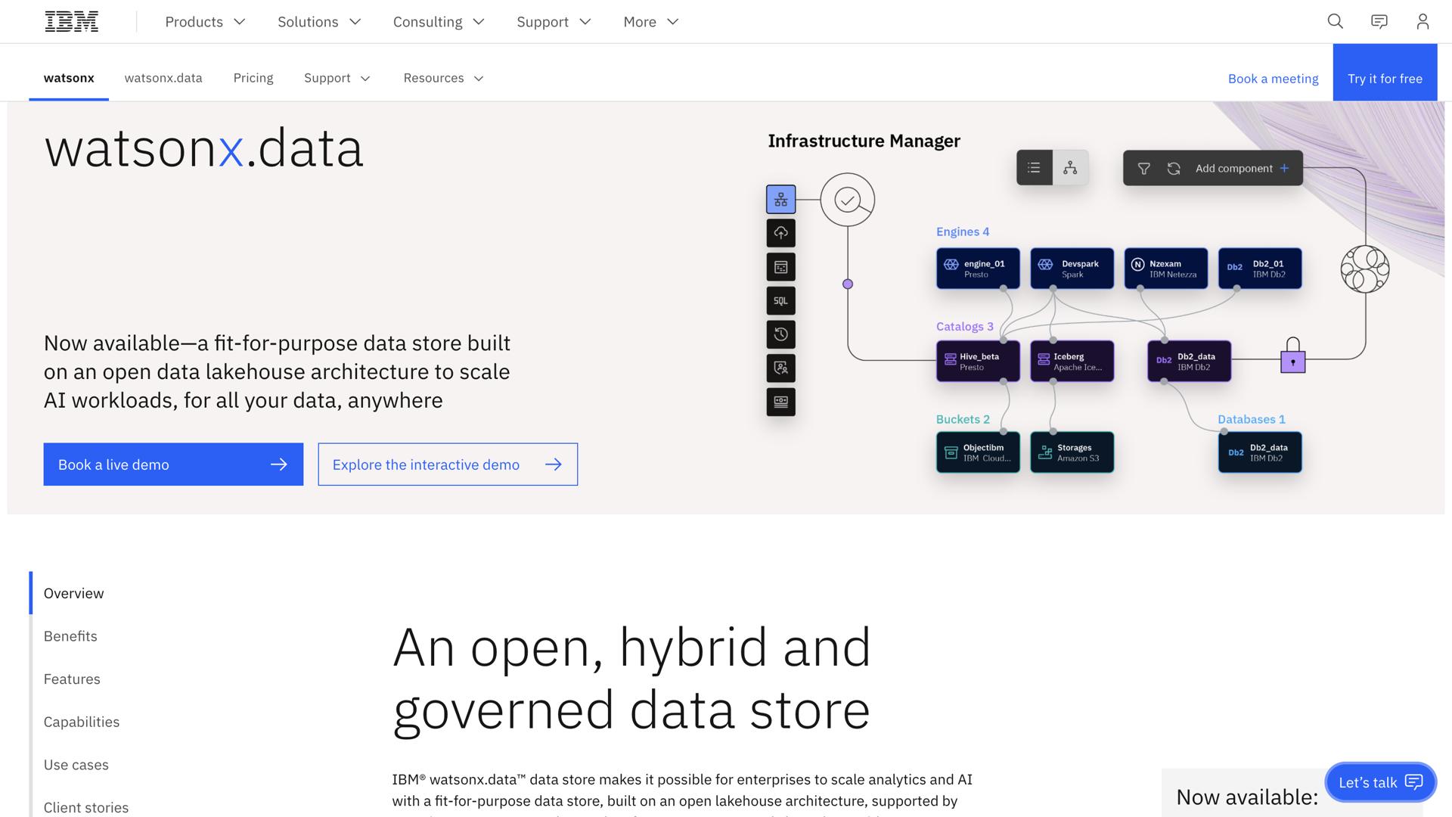Select the version history icon in the diagram sidebar

[x=780, y=334]
